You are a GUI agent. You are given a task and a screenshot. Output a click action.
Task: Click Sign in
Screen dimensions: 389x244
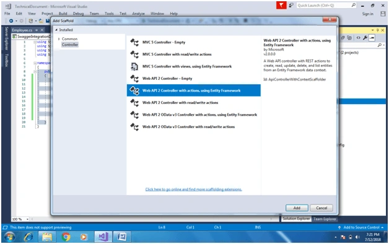(x=368, y=14)
